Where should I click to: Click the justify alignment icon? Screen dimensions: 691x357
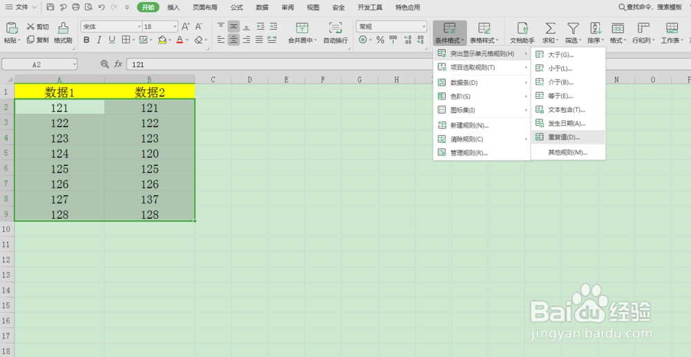click(260, 39)
